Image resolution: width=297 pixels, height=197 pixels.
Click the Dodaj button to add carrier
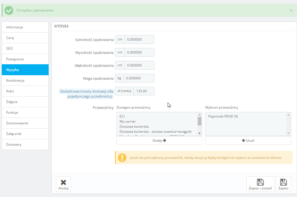(159, 141)
